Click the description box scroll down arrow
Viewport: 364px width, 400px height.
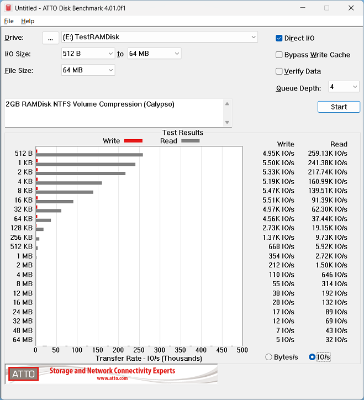point(227,123)
